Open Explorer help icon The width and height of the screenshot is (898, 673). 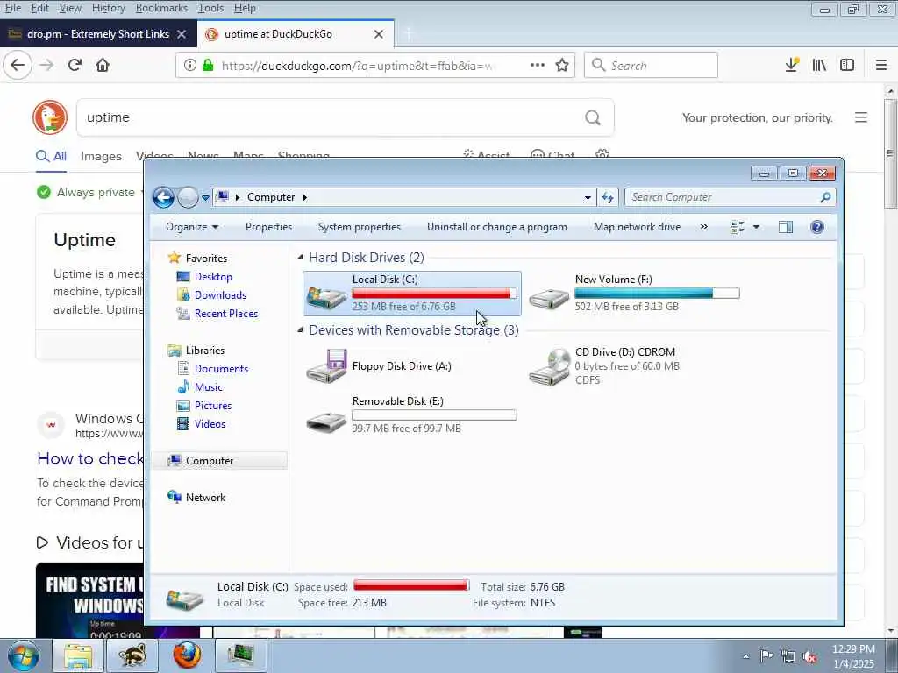(817, 227)
